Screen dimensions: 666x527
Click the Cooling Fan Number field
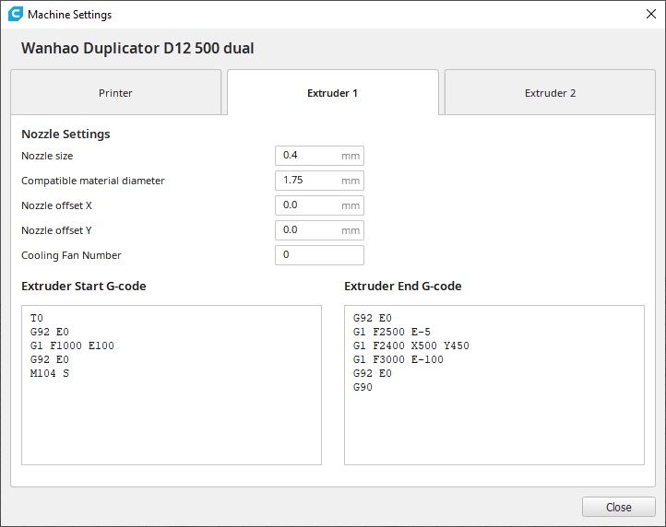click(x=319, y=255)
